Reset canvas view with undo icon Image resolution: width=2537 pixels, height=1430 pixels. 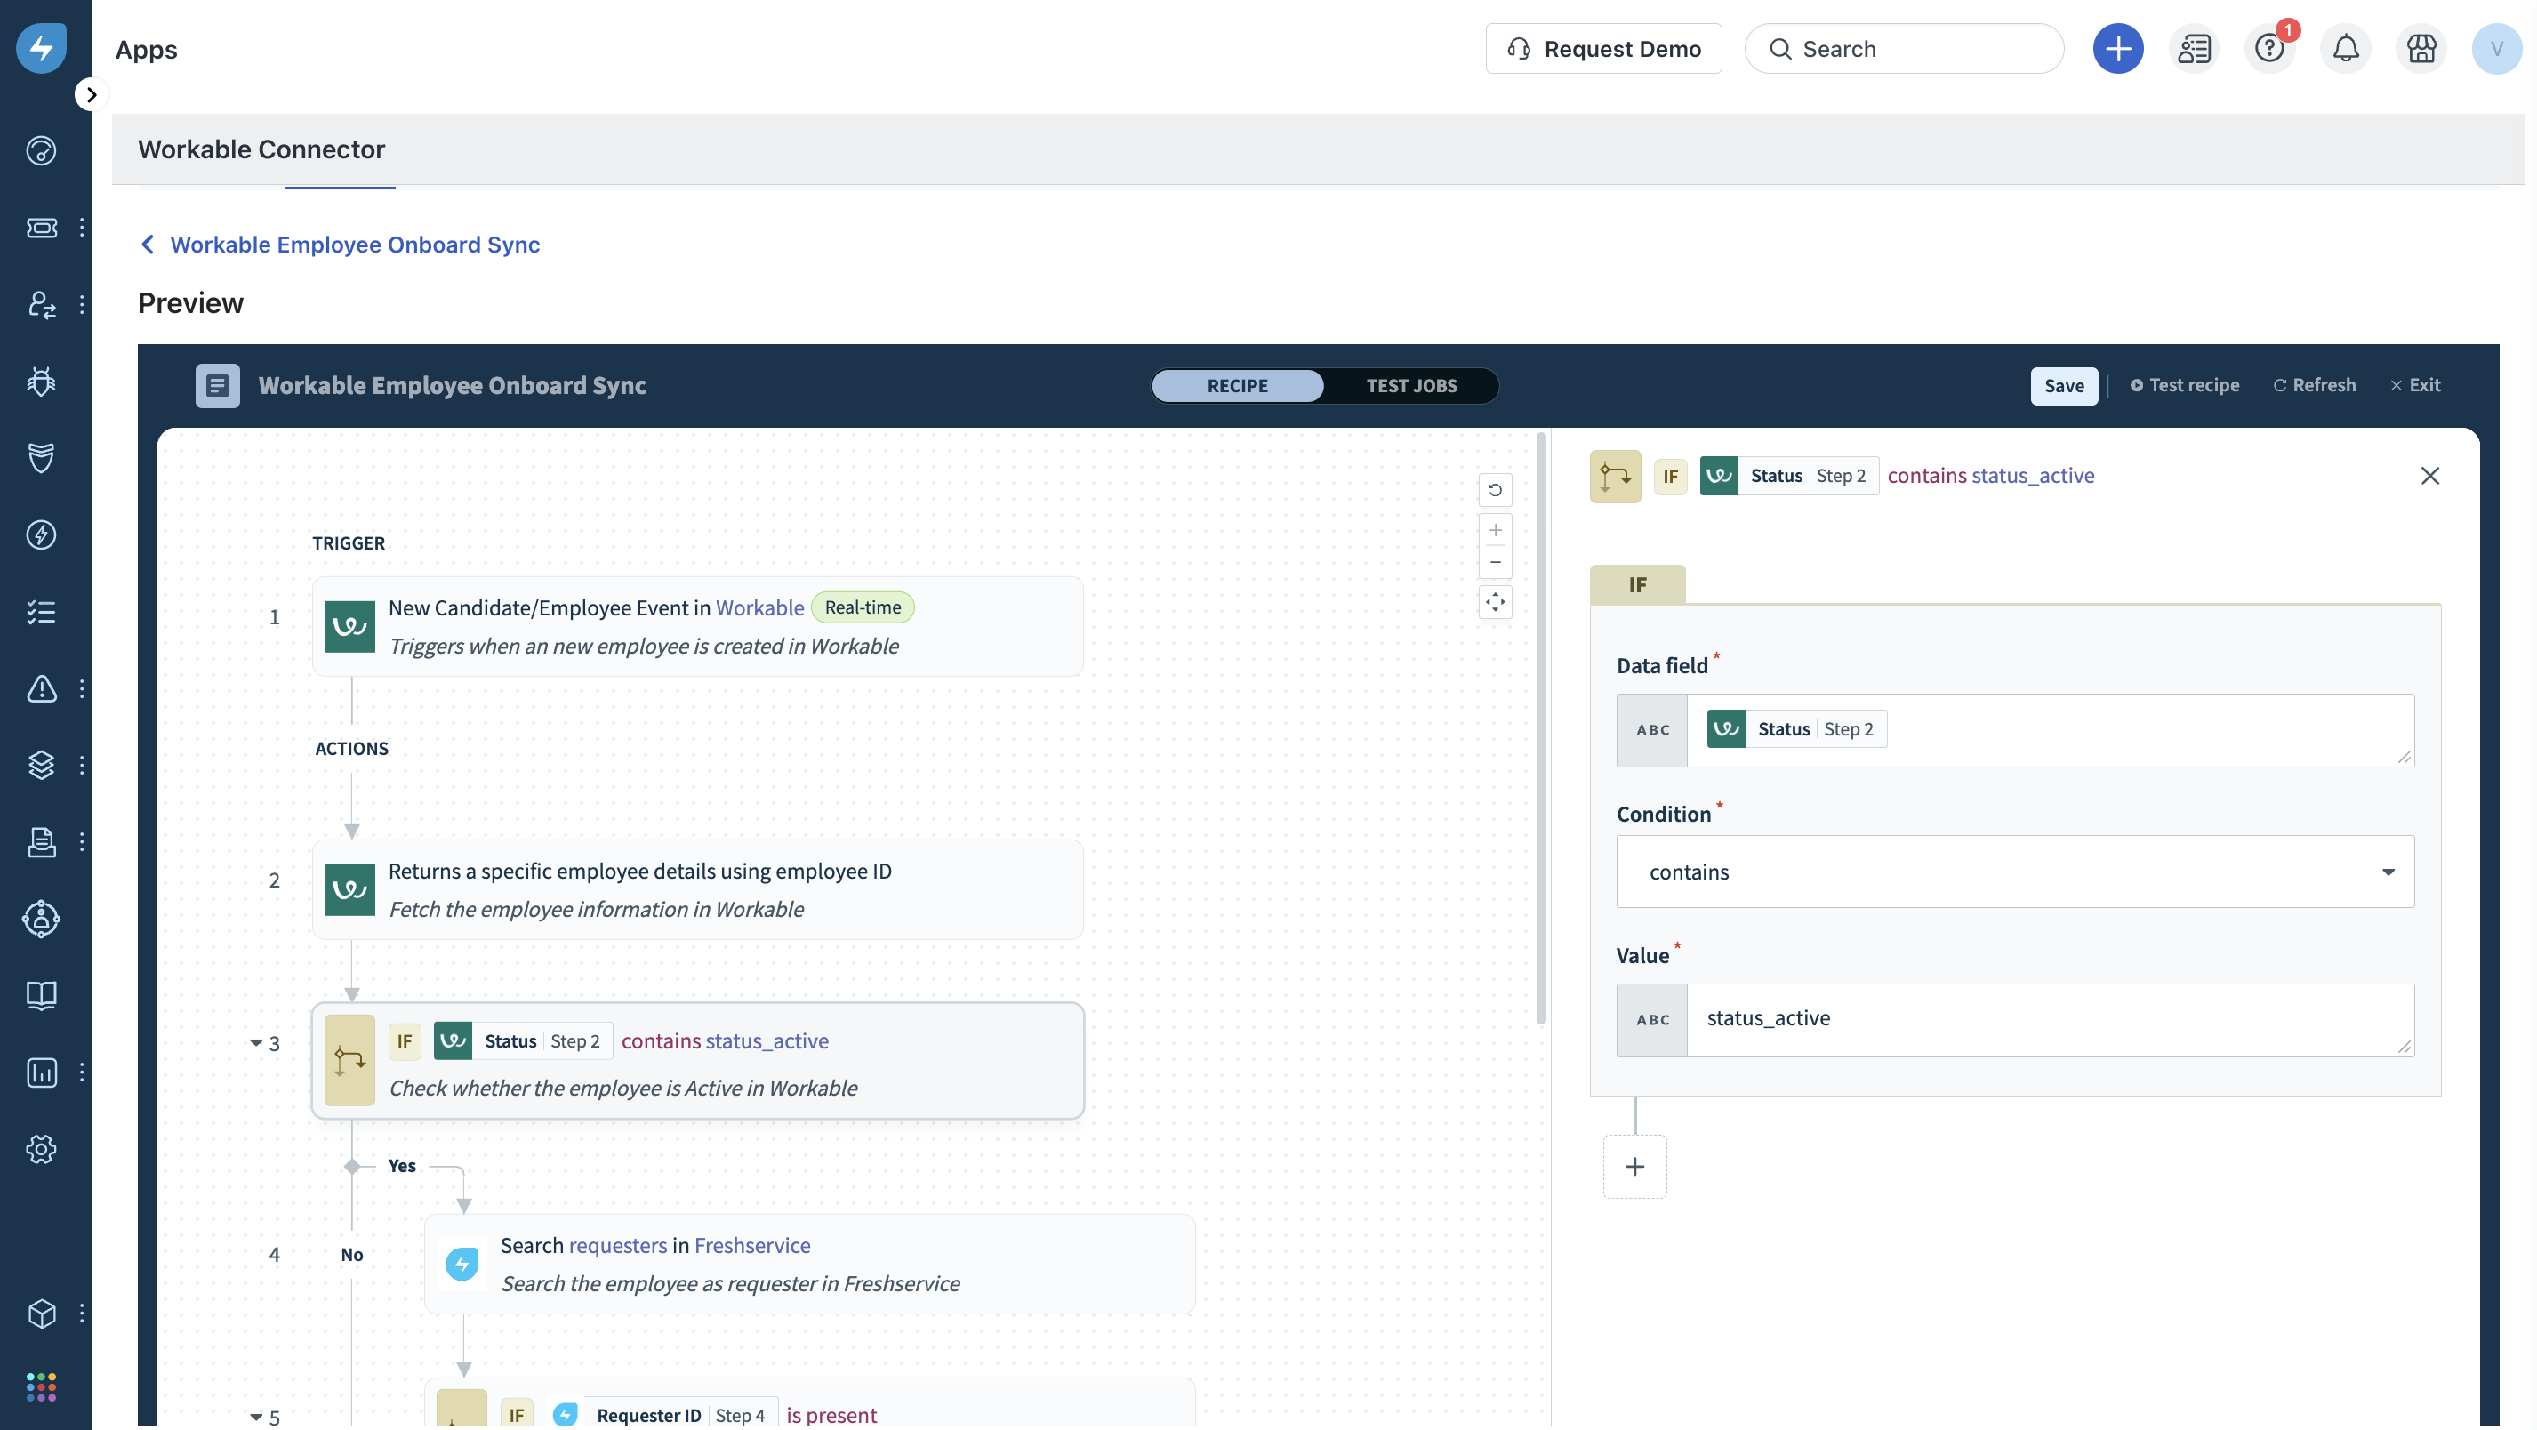[1495, 489]
